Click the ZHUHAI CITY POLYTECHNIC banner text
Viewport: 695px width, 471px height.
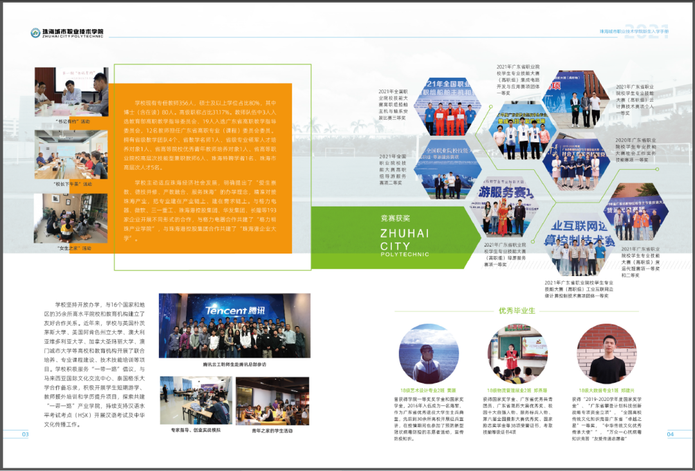coord(405,243)
